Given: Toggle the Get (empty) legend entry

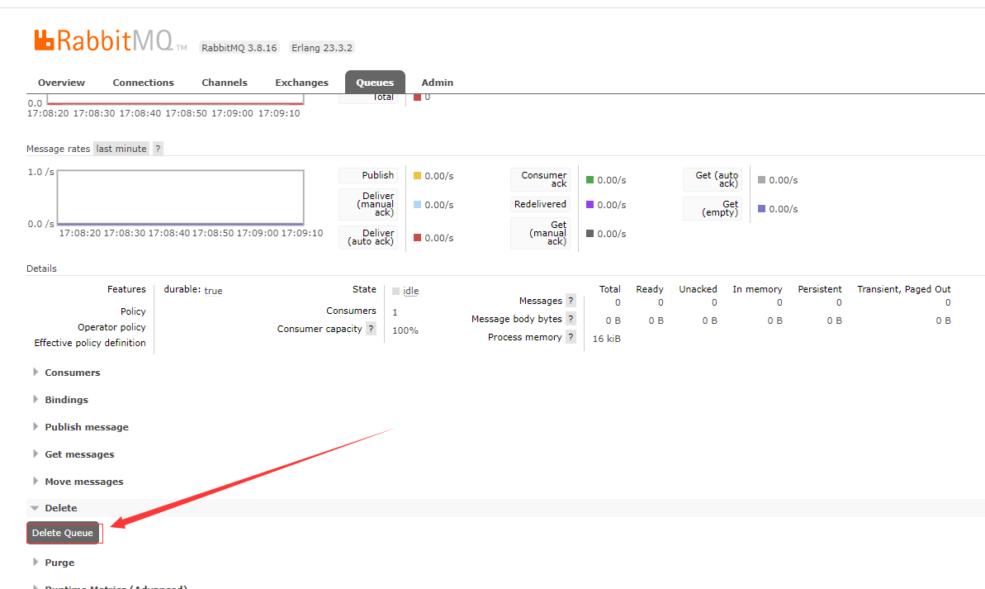Looking at the screenshot, I should pyautogui.click(x=713, y=208).
